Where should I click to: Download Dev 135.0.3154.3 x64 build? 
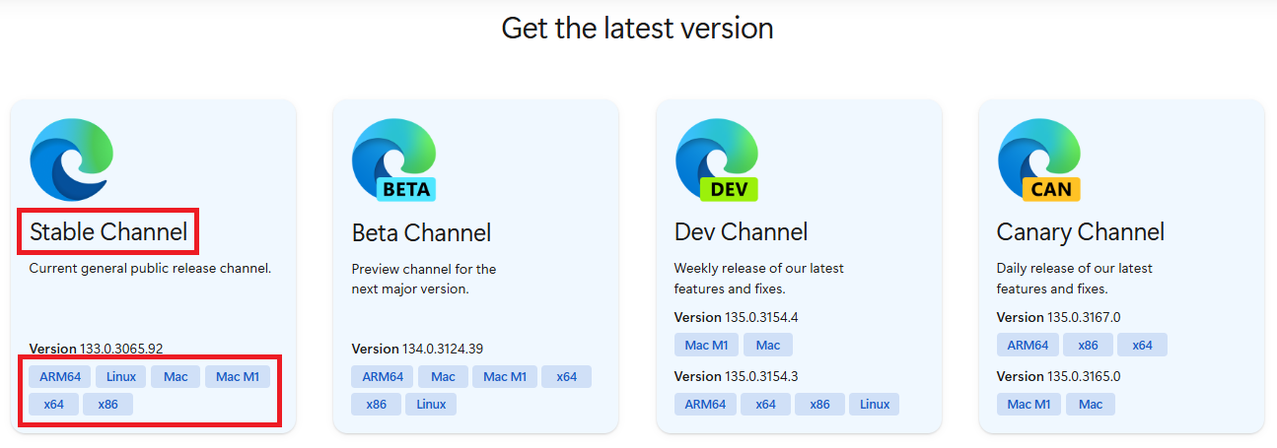click(765, 404)
